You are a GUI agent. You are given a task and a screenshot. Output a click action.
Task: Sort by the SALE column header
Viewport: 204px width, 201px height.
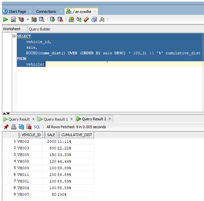50,135
